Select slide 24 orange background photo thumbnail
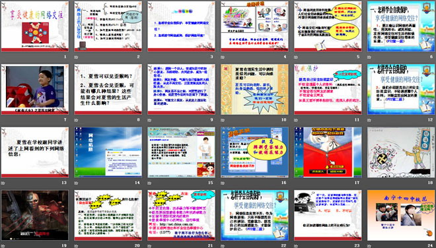The image size is (436, 248). coord(401,215)
